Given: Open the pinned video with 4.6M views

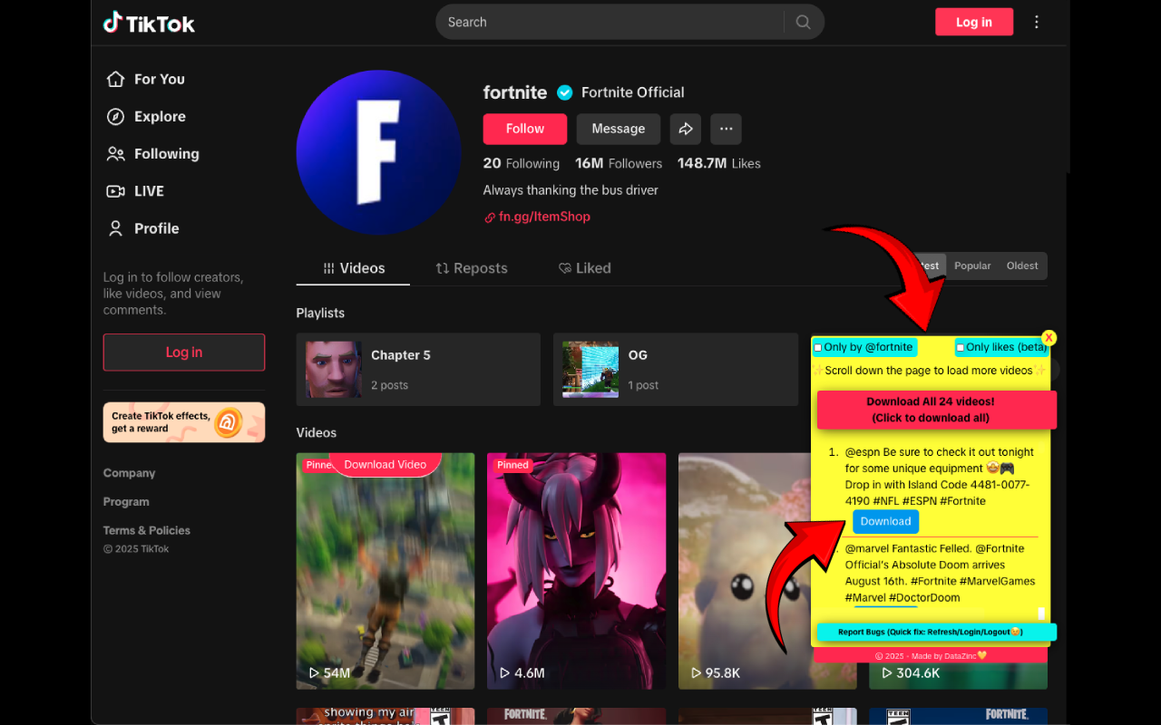Looking at the screenshot, I should click(577, 571).
